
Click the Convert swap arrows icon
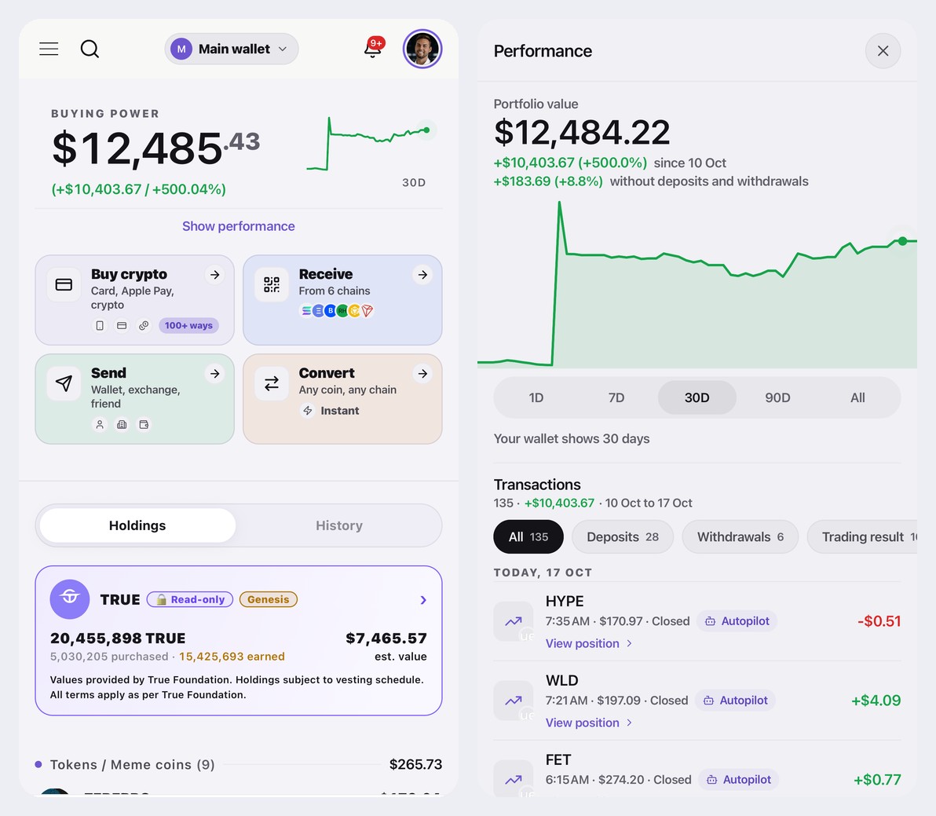click(x=272, y=383)
